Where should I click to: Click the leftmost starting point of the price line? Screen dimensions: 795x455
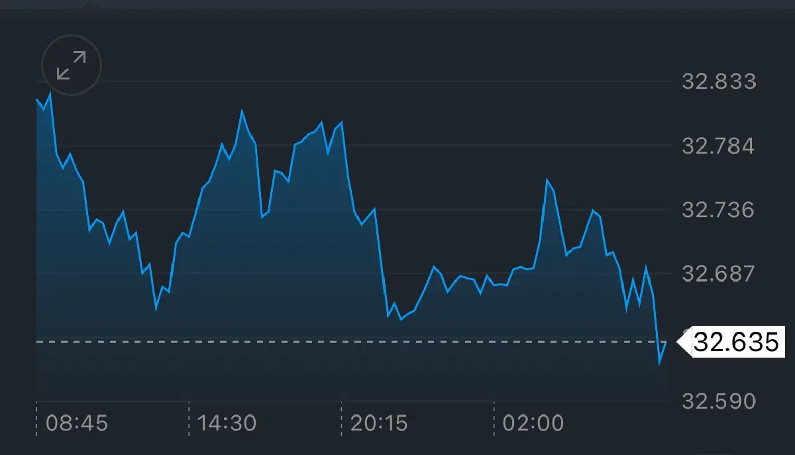tap(37, 99)
